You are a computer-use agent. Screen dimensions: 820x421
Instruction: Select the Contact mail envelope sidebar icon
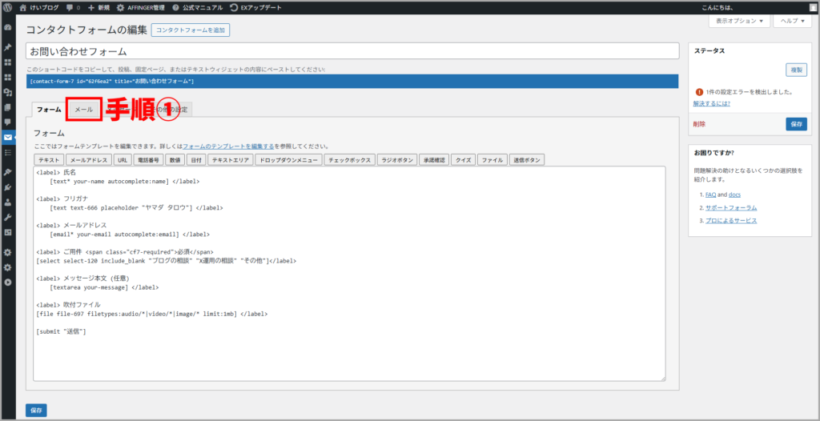(x=8, y=137)
